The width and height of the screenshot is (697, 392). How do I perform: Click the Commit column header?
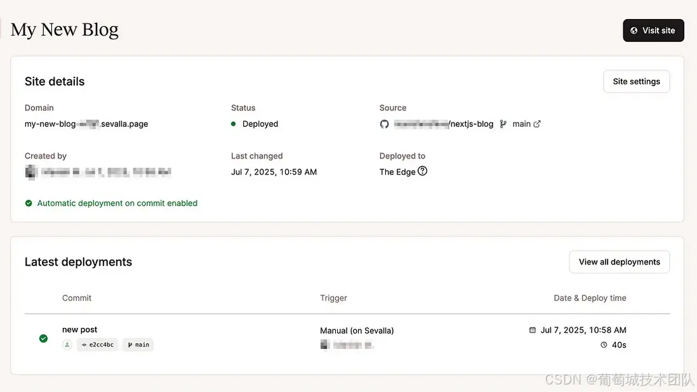[77, 298]
